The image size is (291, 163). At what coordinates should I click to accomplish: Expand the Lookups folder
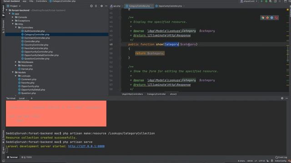[16, 76]
